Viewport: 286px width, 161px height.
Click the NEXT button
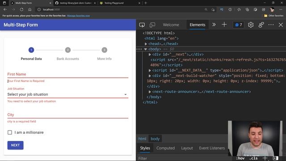pyautogui.click(x=15, y=145)
